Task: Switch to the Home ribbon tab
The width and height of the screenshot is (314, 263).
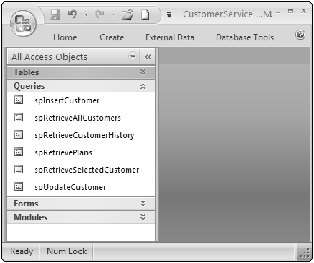Action: point(65,38)
